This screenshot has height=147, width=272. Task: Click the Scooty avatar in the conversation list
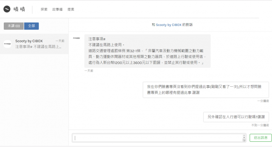point(8,44)
